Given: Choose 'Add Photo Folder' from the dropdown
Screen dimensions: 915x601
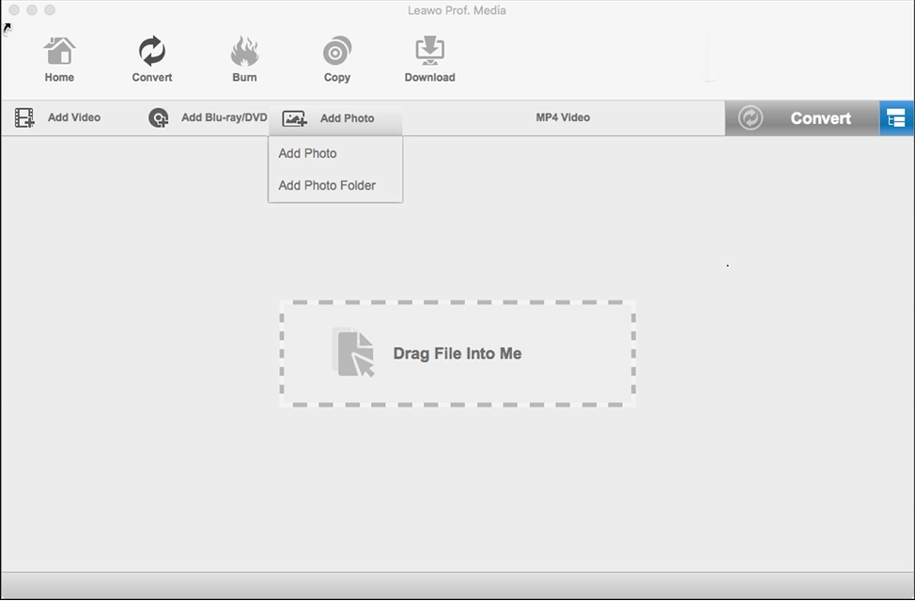Looking at the screenshot, I should coord(327,185).
